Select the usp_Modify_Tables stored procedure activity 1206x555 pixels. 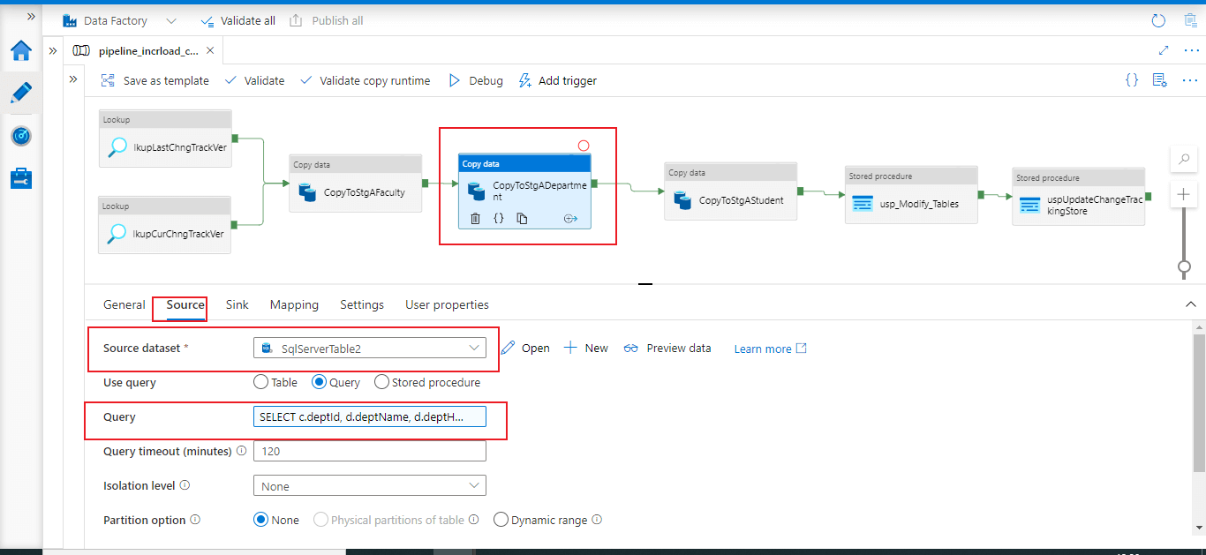pyautogui.click(x=911, y=195)
